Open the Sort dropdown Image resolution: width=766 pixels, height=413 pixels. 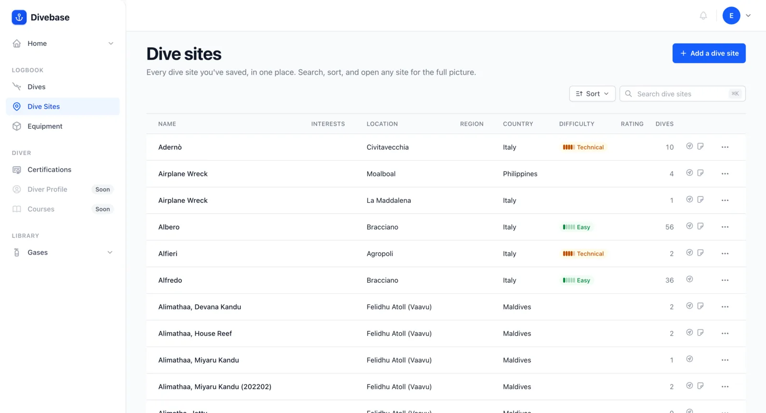point(592,94)
